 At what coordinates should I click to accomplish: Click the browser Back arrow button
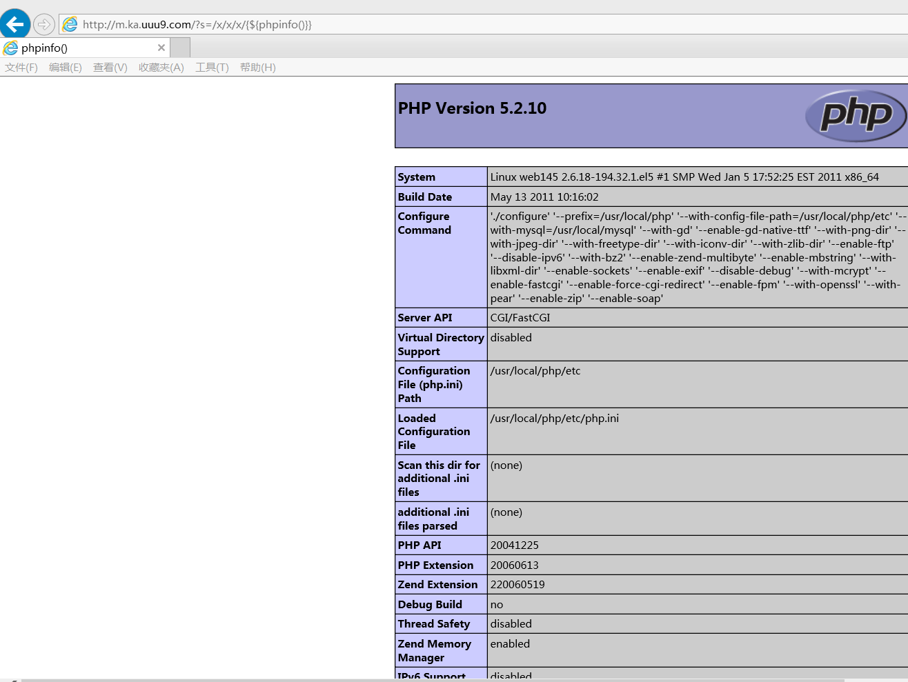tap(14, 24)
